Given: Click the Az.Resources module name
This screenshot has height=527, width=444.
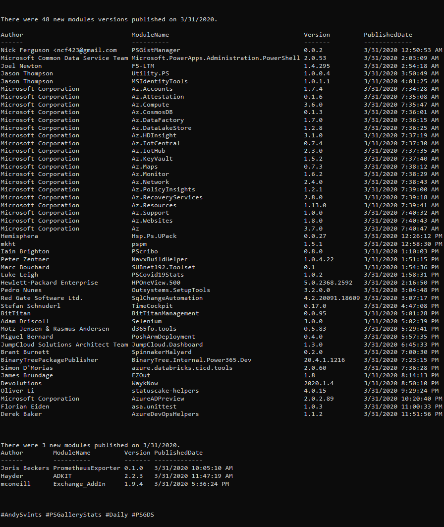Looking at the screenshot, I should [154, 205].
